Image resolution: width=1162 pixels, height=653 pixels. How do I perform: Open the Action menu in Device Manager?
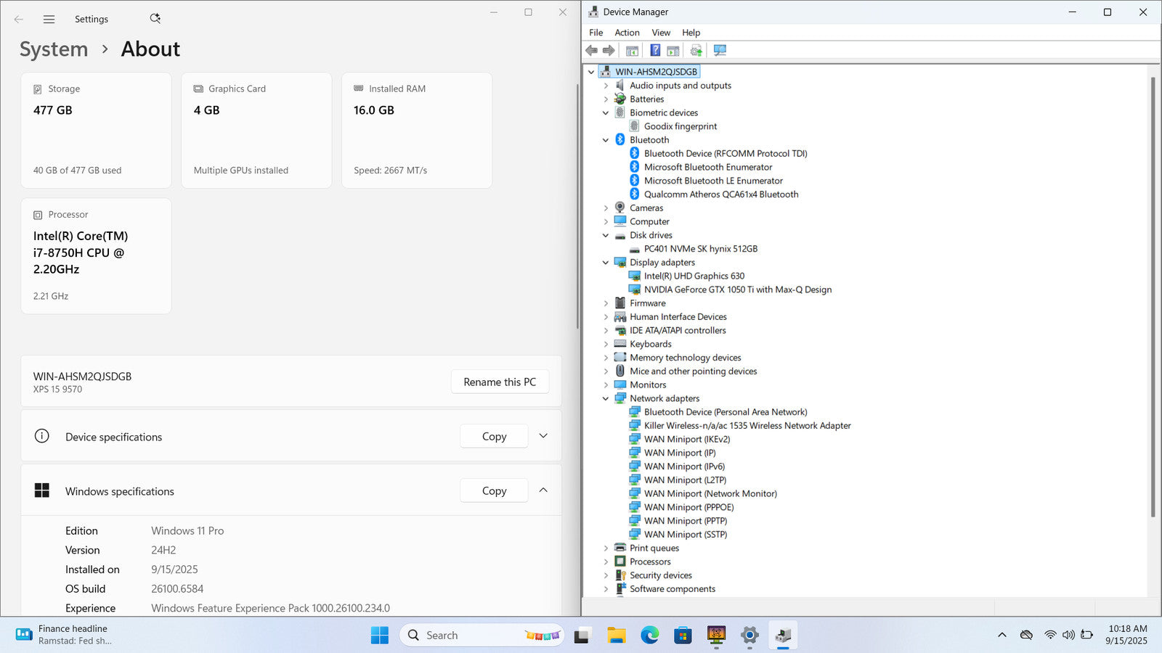627,33
